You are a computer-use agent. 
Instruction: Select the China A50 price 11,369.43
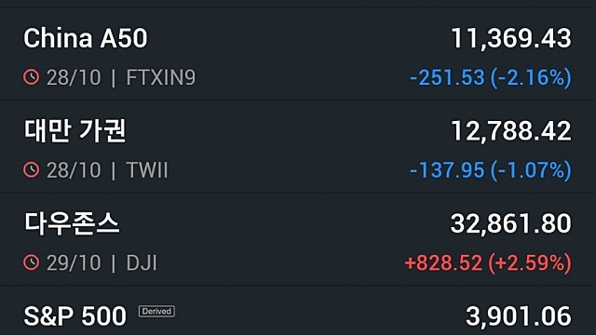point(511,39)
